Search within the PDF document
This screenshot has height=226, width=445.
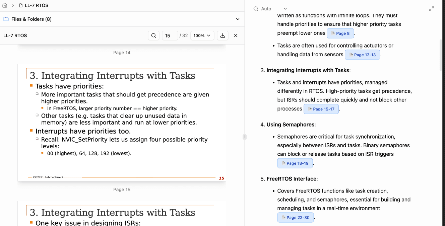pyautogui.click(x=153, y=35)
